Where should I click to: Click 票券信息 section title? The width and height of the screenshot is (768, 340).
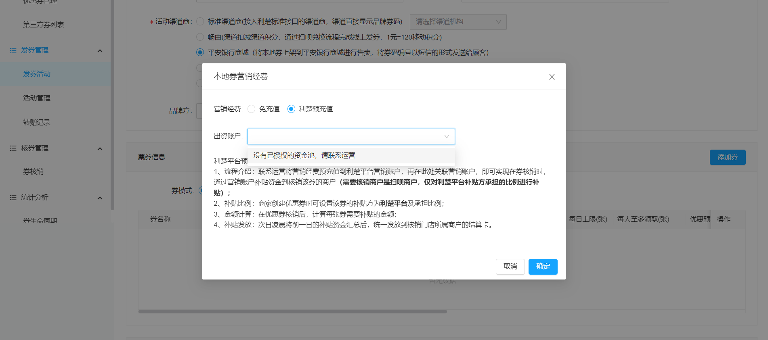(x=152, y=157)
